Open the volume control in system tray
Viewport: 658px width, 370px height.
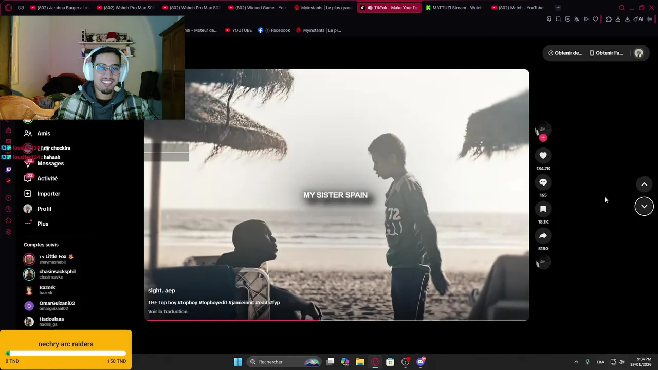(x=621, y=362)
